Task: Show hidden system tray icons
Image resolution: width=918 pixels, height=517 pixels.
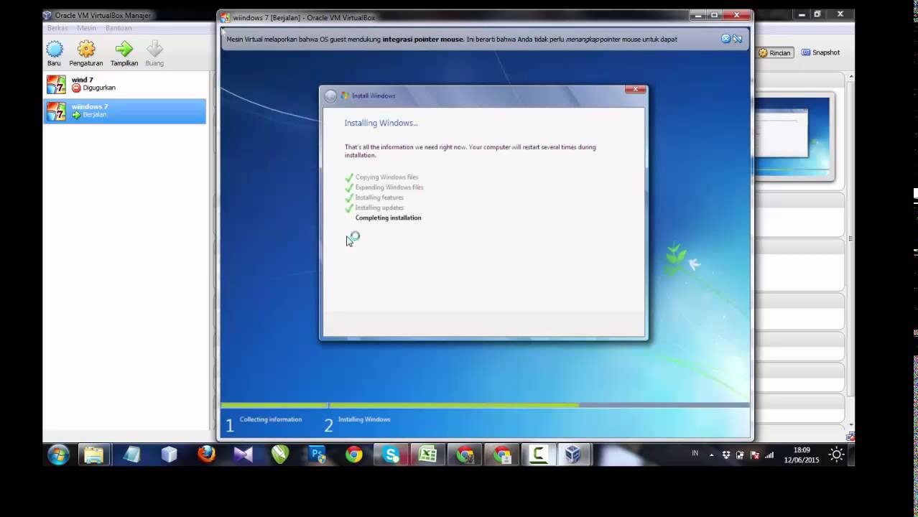Action: [712, 455]
